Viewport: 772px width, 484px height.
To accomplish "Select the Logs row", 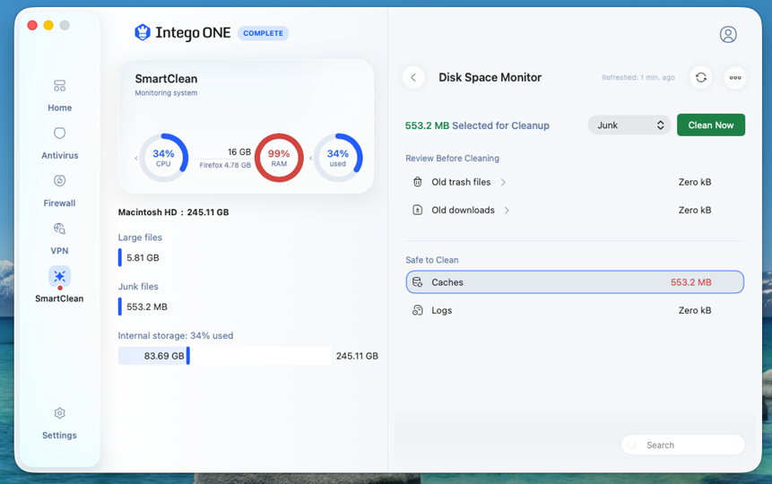I will click(x=575, y=310).
